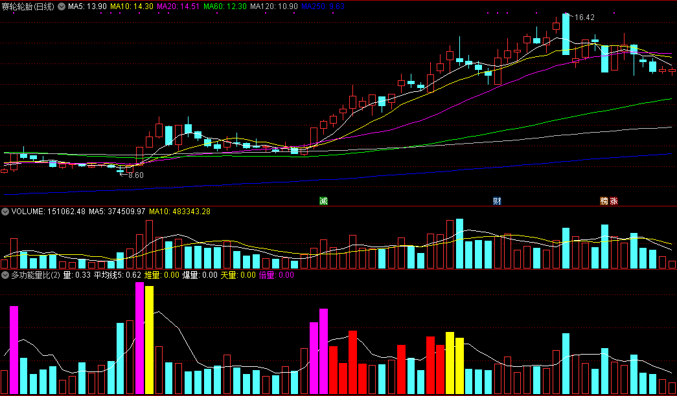The height and width of the screenshot is (396, 677).
Task: Click the green MA60: 12.30 label
Action: pyautogui.click(x=225, y=7)
